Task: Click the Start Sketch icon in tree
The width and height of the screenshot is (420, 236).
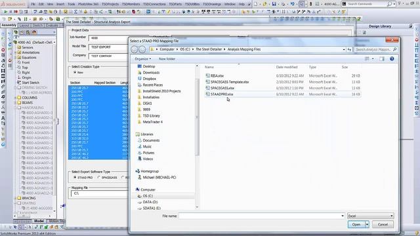Action: 19,83
